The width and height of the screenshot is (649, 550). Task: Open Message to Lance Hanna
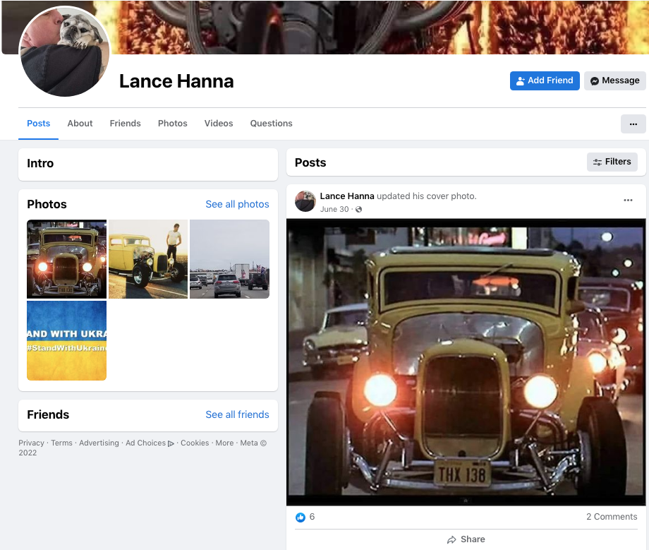click(614, 80)
